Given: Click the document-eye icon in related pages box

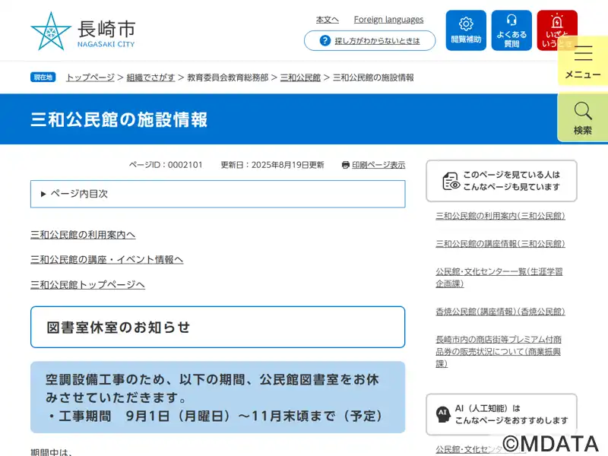Looking at the screenshot, I should [451, 181].
